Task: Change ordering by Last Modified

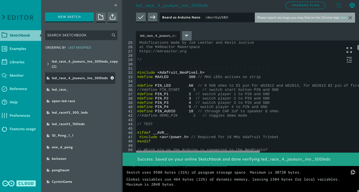Action: coord(79,47)
